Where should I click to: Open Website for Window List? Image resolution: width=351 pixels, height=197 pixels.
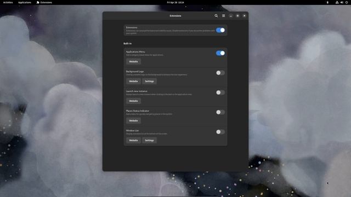pyautogui.click(x=133, y=140)
